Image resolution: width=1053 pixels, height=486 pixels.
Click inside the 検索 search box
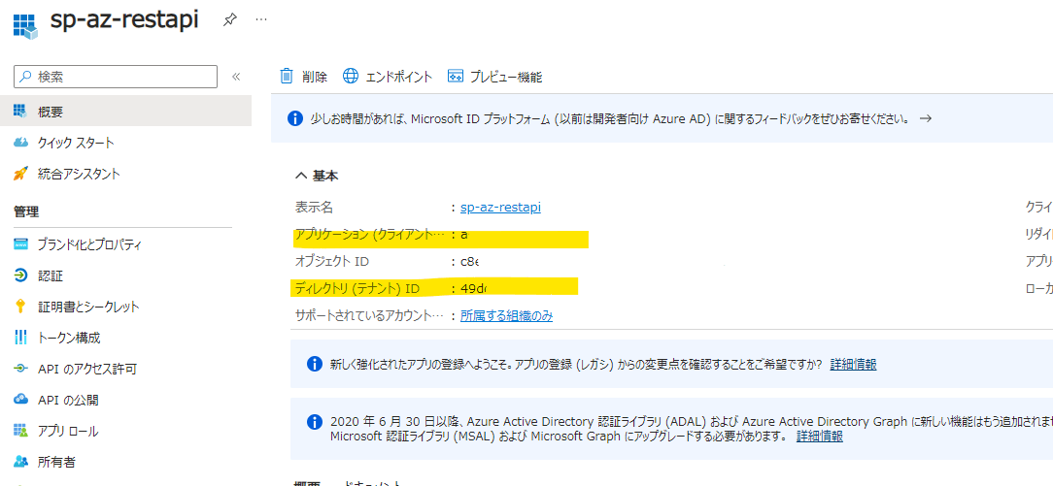pyautogui.click(x=116, y=77)
